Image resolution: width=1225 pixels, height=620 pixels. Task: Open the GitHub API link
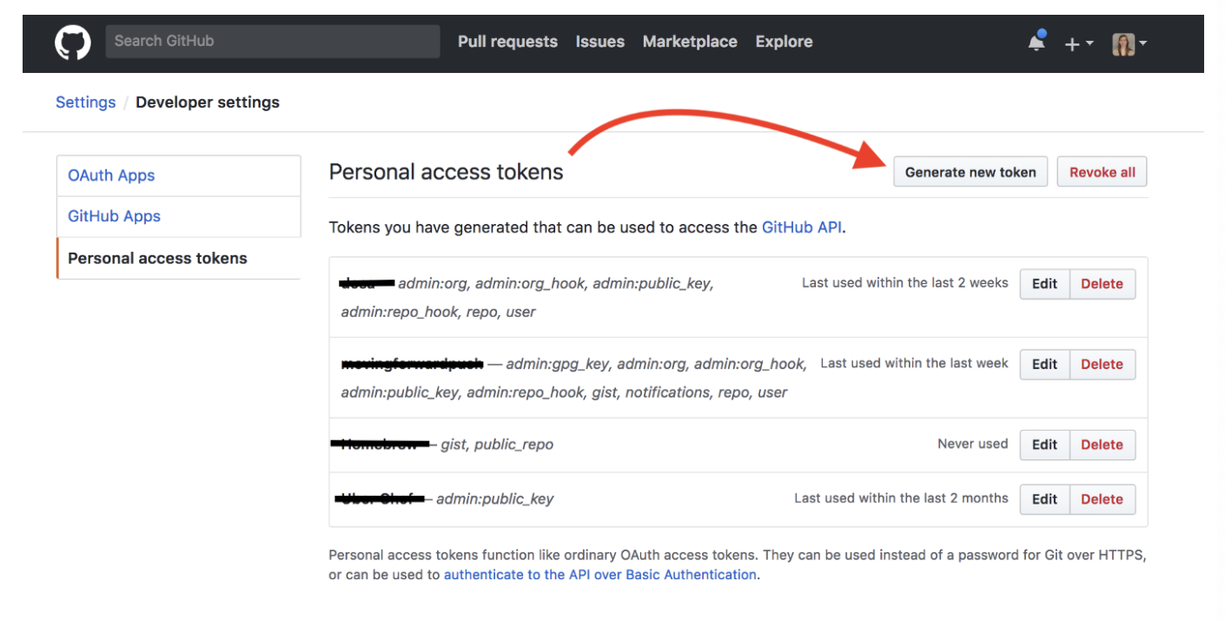[x=802, y=228]
